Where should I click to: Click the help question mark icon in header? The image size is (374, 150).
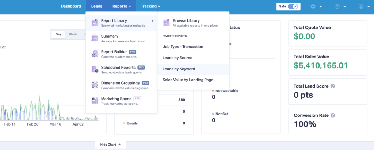coord(337,7)
